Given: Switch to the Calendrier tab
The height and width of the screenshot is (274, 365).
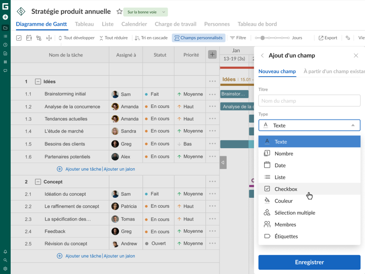Looking at the screenshot, I should [134, 24].
